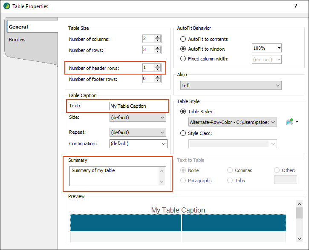Screen dimensions: 309x250
Task: Select AutoFit to contents option
Action: [x=183, y=39]
